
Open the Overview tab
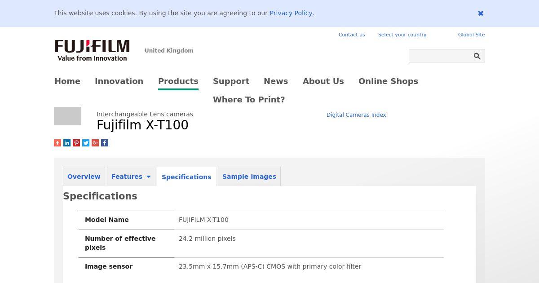tap(84, 177)
